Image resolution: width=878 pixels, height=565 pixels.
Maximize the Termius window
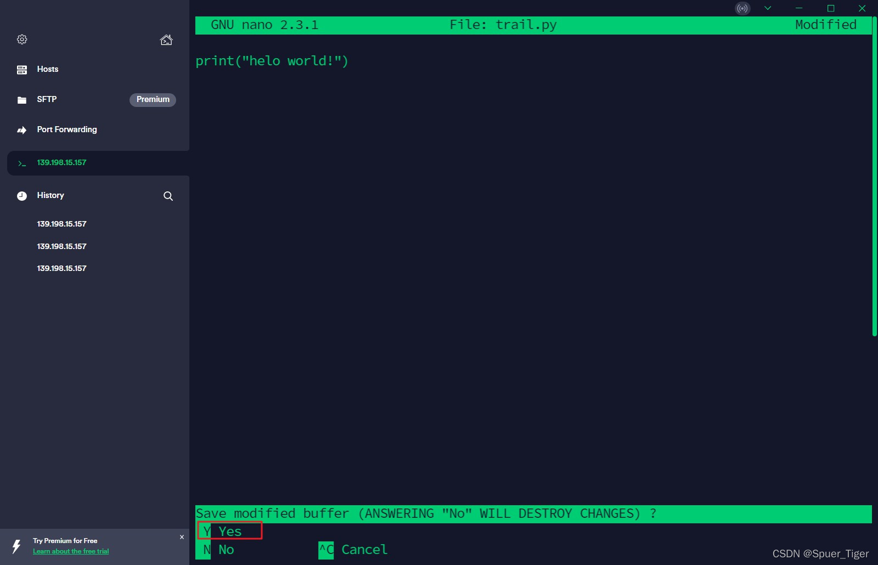[831, 8]
